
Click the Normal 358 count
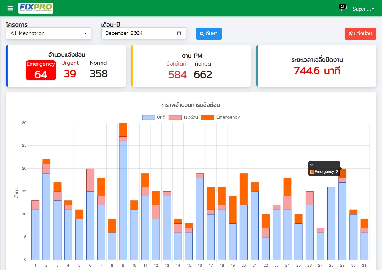(99, 73)
